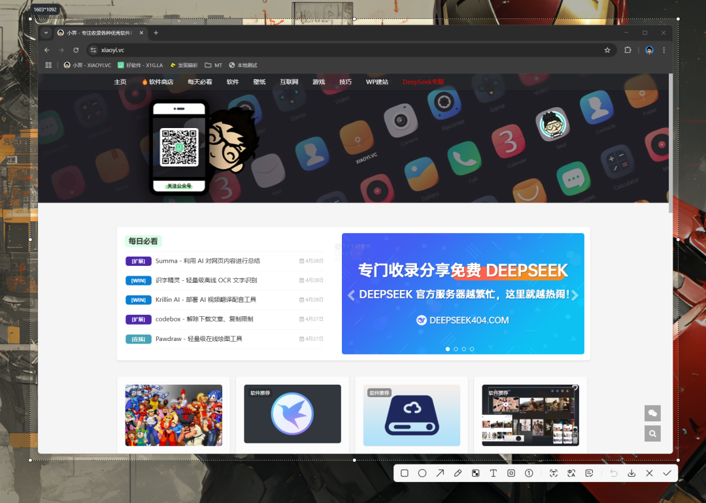Image resolution: width=706 pixels, height=503 pixels.
Task: Open the 壁纸 nav item
Action: pos(260,82)
